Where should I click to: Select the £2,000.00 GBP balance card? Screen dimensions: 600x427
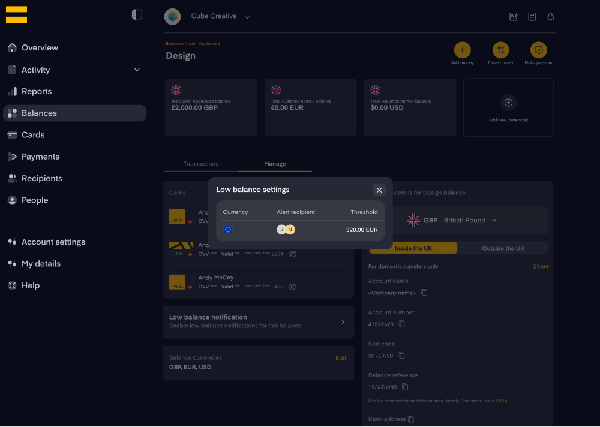(x=211, y=107)
